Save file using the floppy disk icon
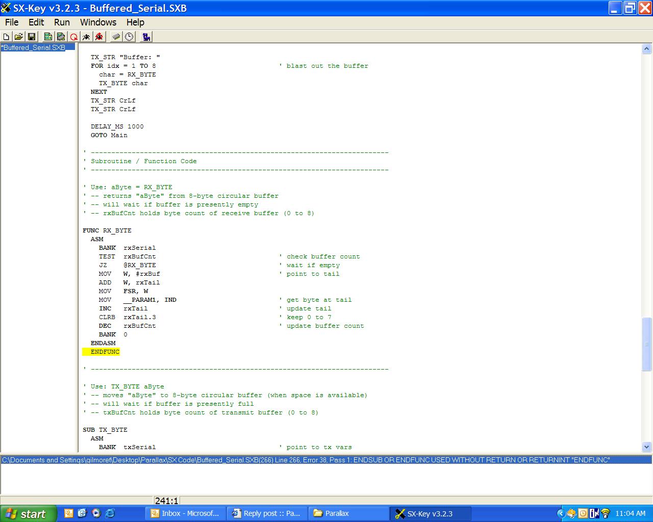This screenshot has height=522, width=653. coord(31,37)
